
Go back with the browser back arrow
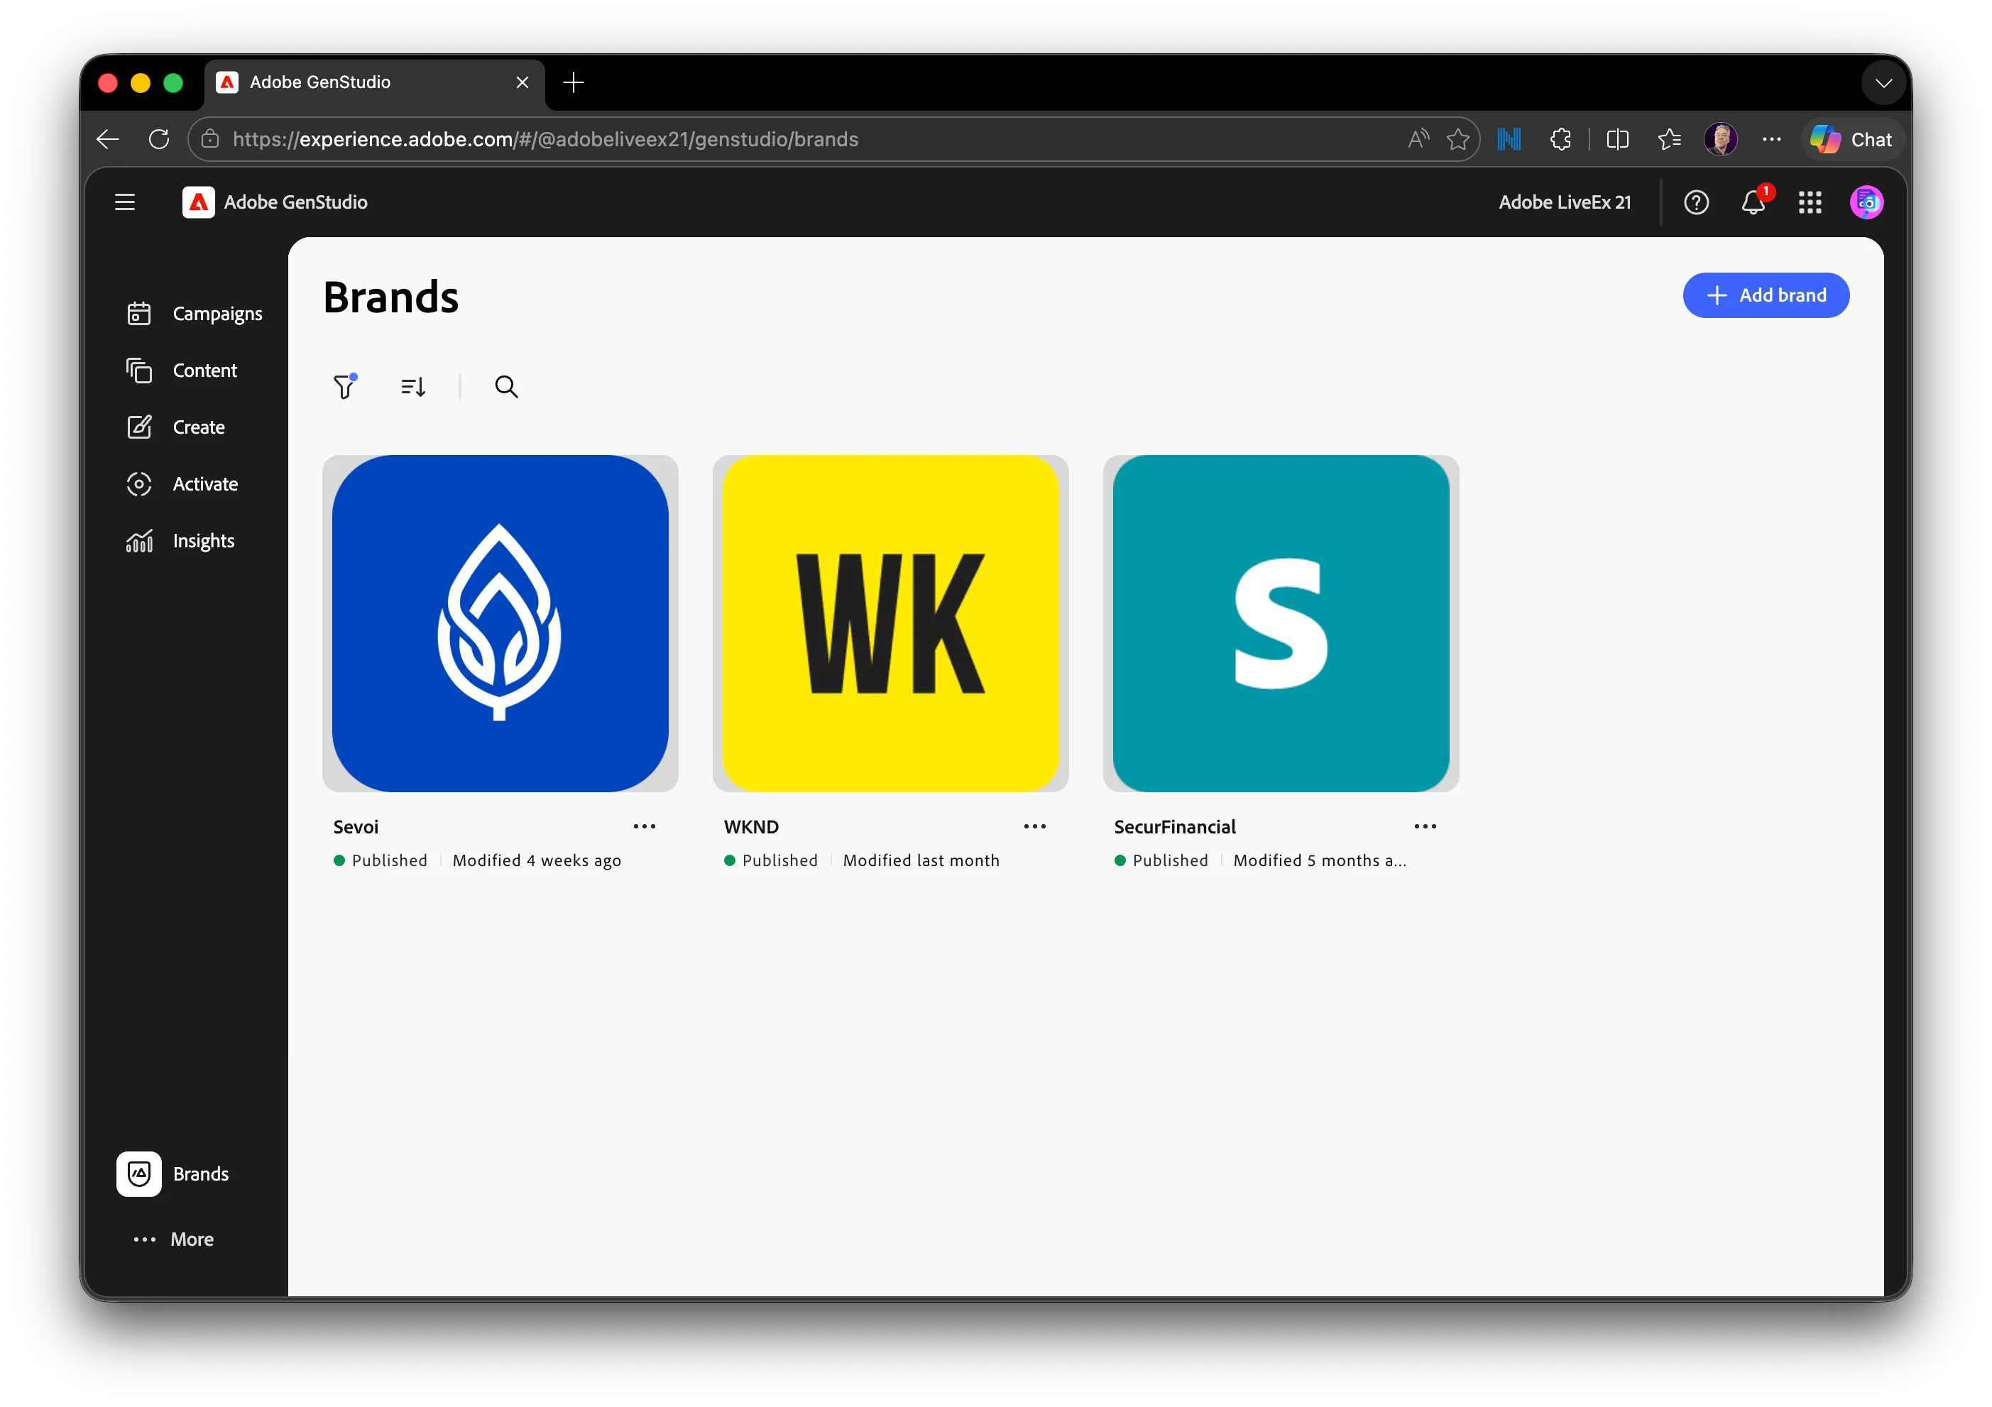click(108, 139)
